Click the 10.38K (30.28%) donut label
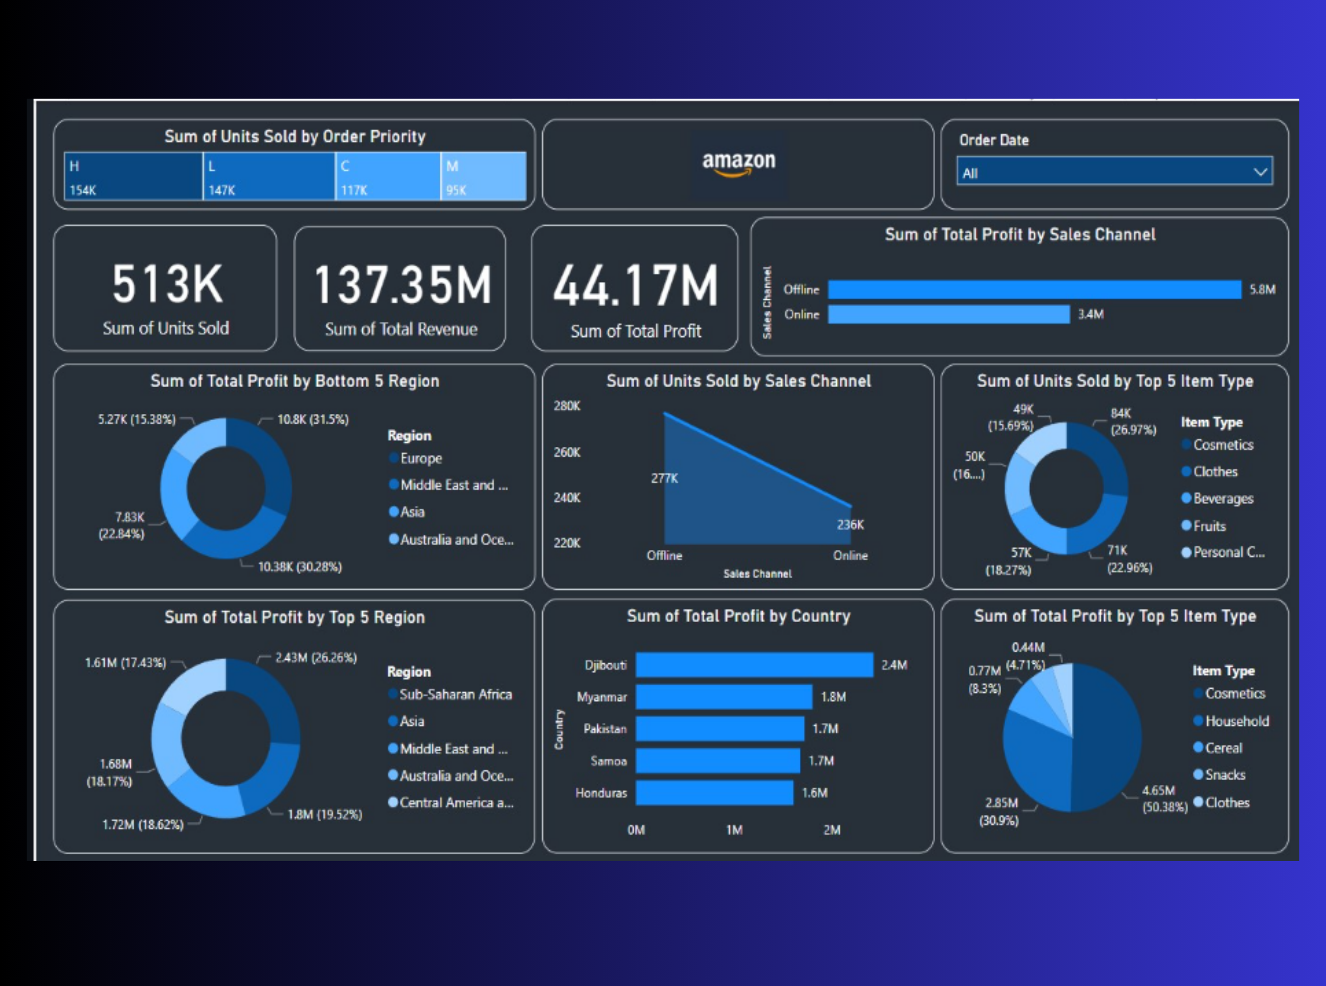Viewport: 1326px width, 986px height. click(x=300, y=567)
